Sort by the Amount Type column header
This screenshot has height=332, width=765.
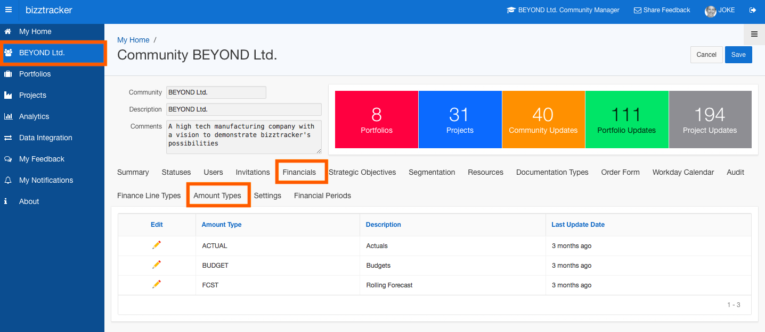click(222, 225)
